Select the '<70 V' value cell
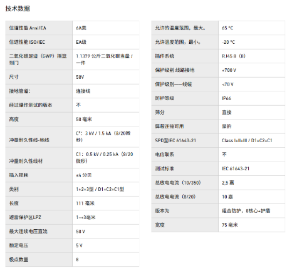The width and height of the screenshot is (292, 273). 252,85
